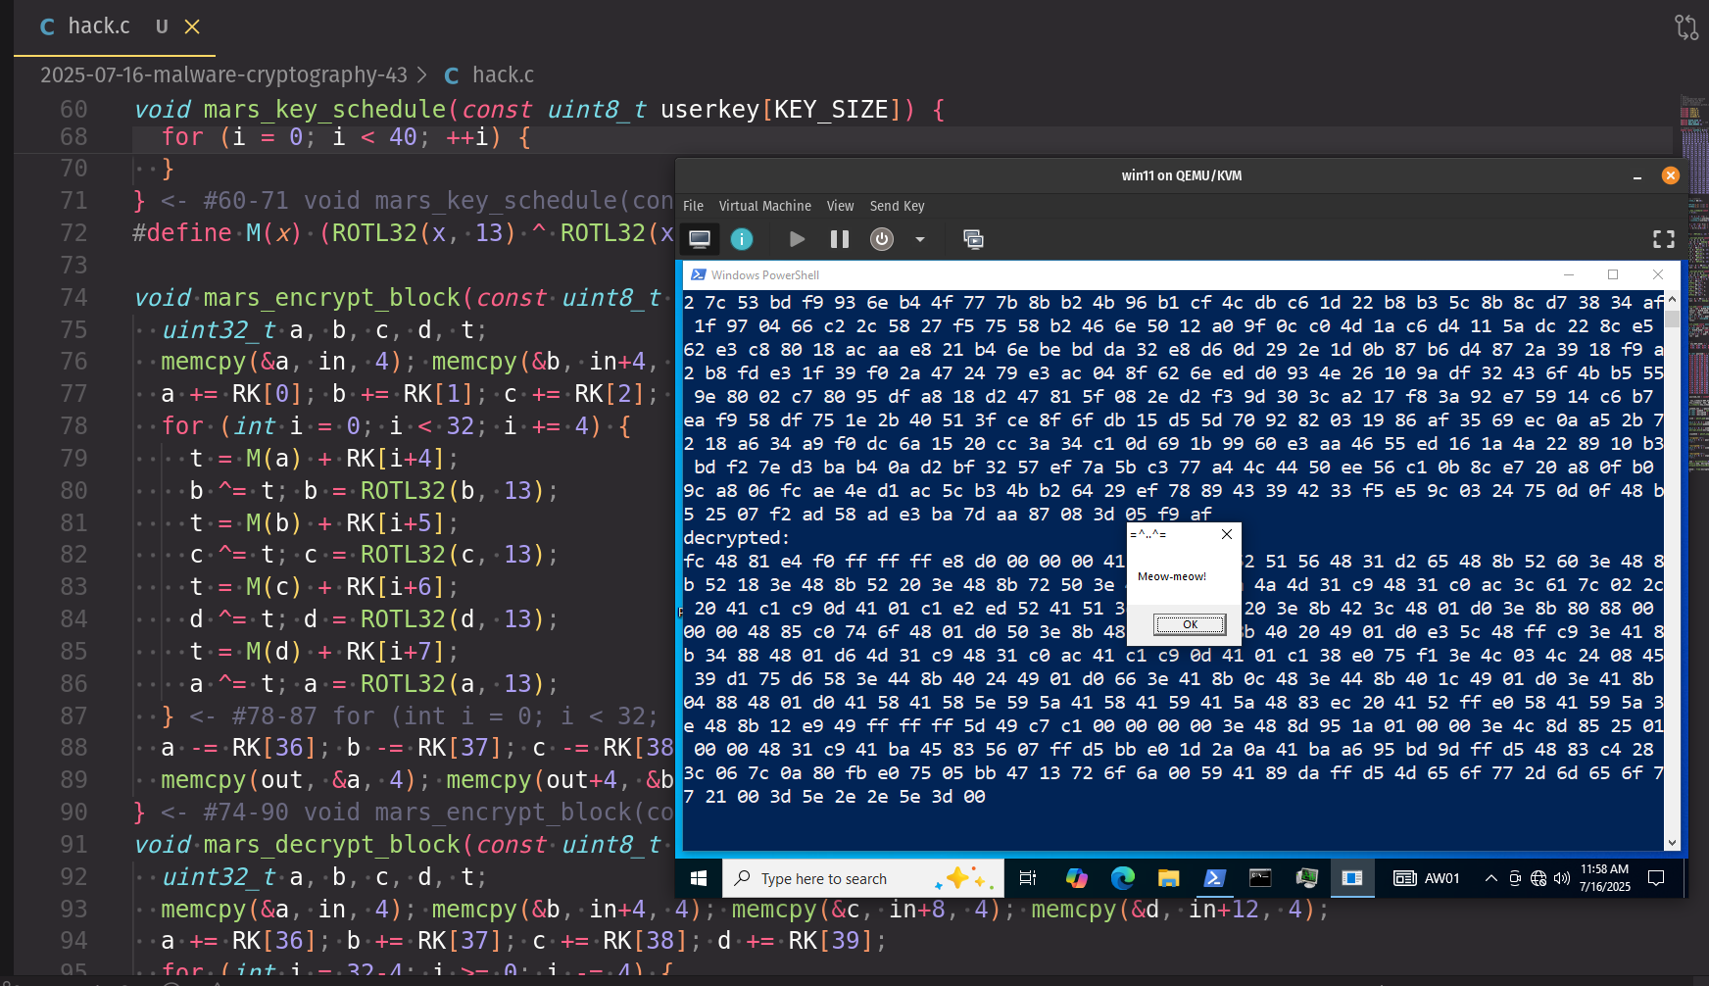This screenshot has height=986, width=1709.
Task: Click the 'Meow-meow!' message text
Action: (1171, 576)
